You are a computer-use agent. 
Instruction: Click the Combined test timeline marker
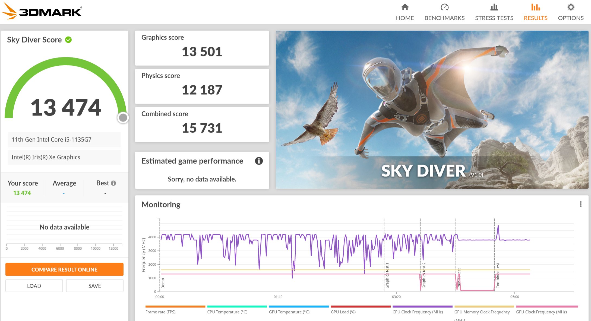tap(498, 275)
